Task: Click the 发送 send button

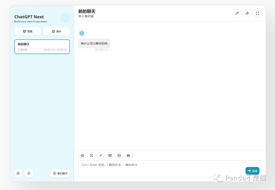Action: tap(252, 171)
